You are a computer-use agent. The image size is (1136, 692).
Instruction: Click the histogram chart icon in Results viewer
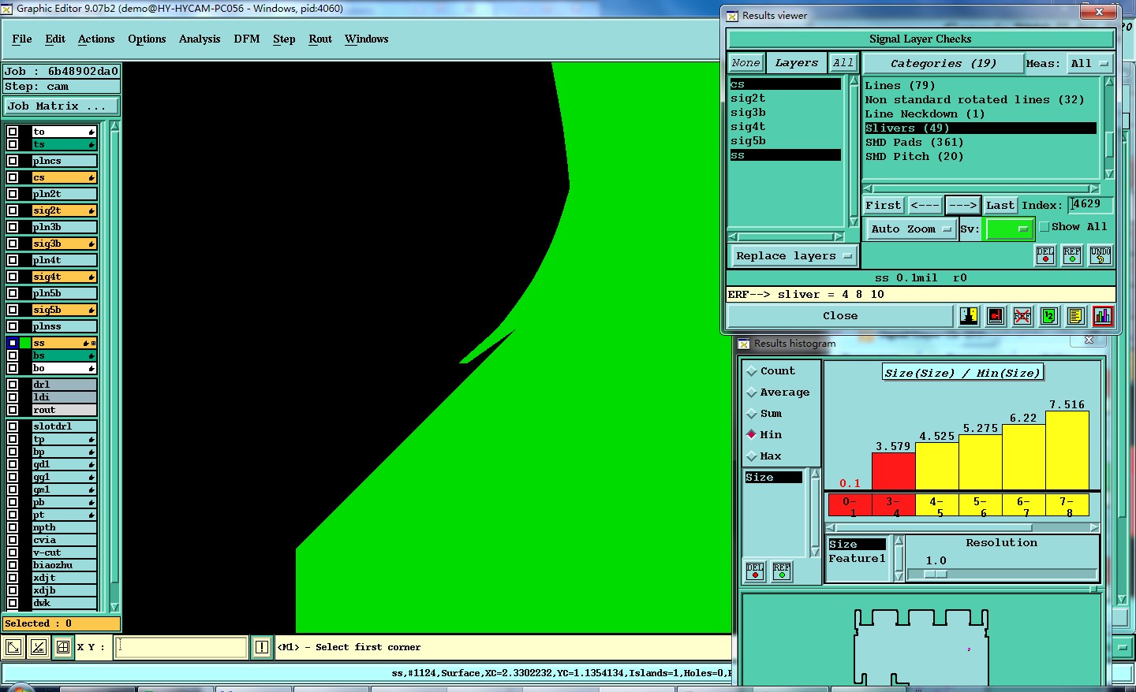[1102, 316]
